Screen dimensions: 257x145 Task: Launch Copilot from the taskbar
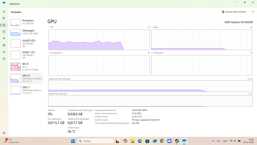pos(125,141)
